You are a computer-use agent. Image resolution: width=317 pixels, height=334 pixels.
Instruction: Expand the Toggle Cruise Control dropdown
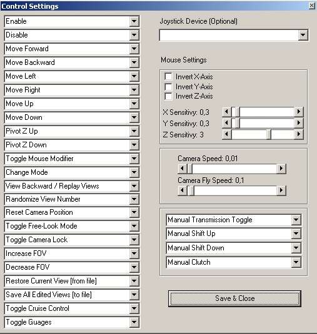(x=134, y=308)
